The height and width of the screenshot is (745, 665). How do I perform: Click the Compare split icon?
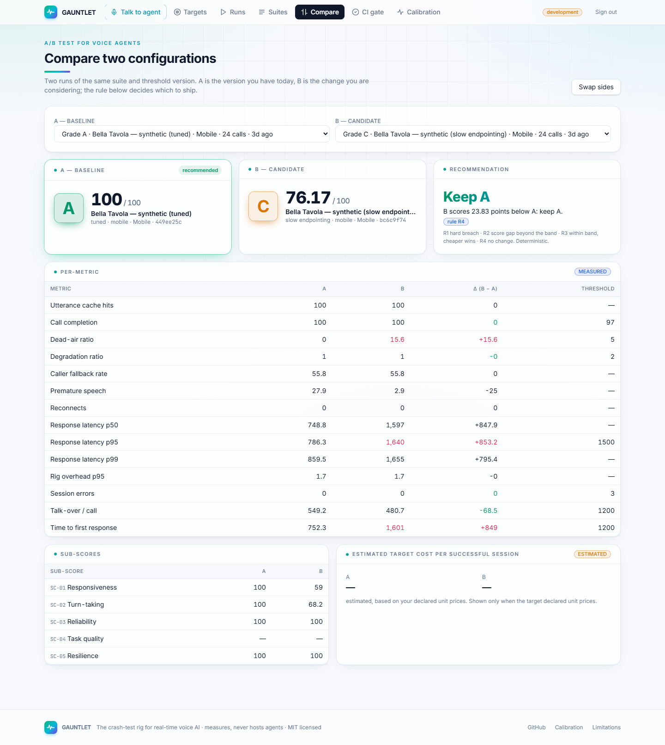pyautogui.click(x=304, y=12)
